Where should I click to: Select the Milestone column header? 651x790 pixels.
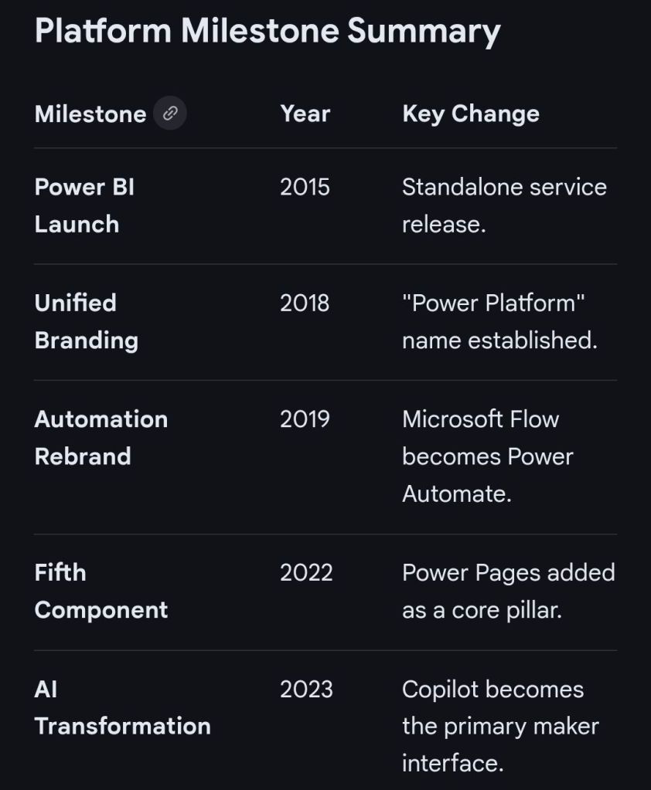click(x=90, y=114)
